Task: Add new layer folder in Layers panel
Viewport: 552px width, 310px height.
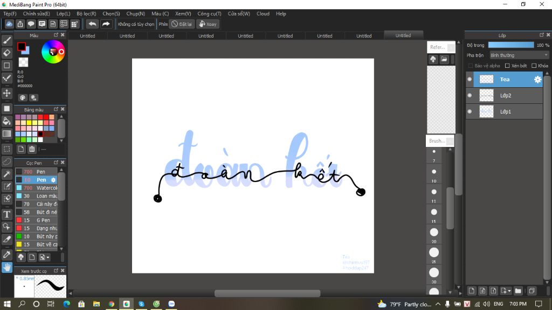Action: pos(518,291)
